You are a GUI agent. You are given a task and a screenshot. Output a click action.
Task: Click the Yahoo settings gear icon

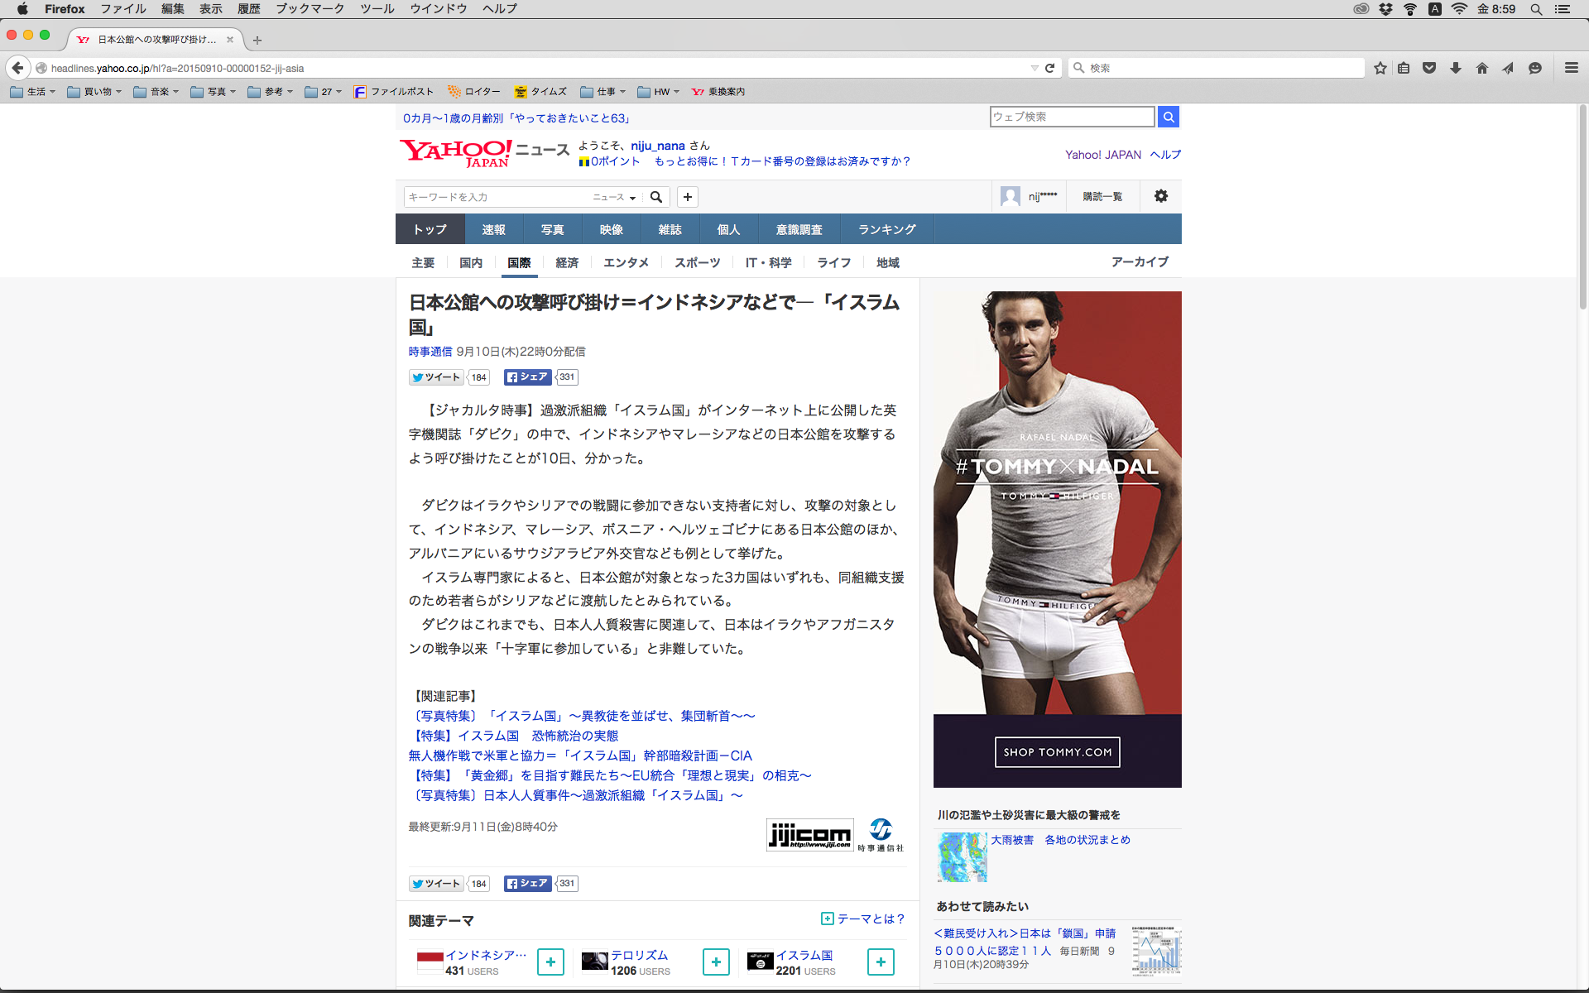(x=1160, y=196)
